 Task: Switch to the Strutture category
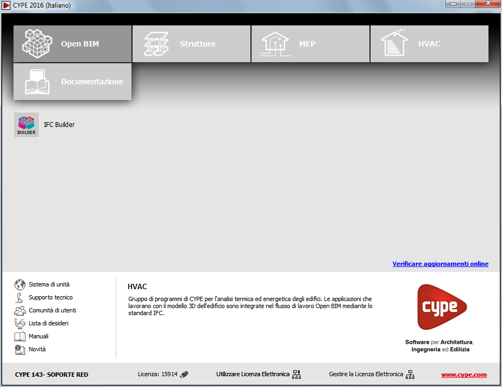coord(191,44)
